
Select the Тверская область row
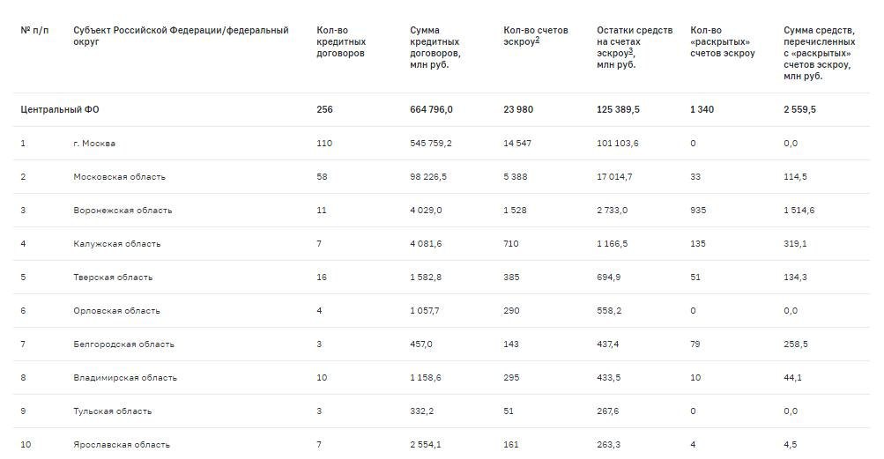[x=442, y=277]
